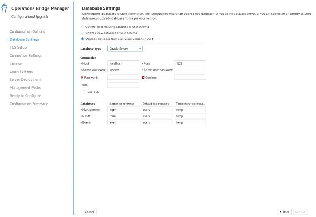This screenshot has height=217, width=316.
Task: Click the Password input field
Action: [123, 77]
